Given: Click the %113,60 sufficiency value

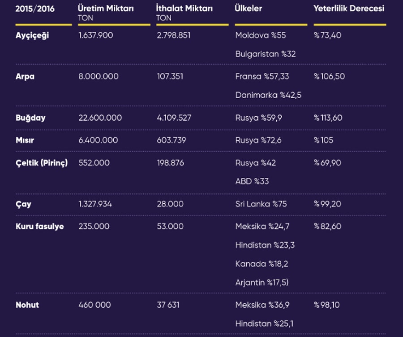Looking at the screenshot, I should pyautogui.click(x=328, y=118).
